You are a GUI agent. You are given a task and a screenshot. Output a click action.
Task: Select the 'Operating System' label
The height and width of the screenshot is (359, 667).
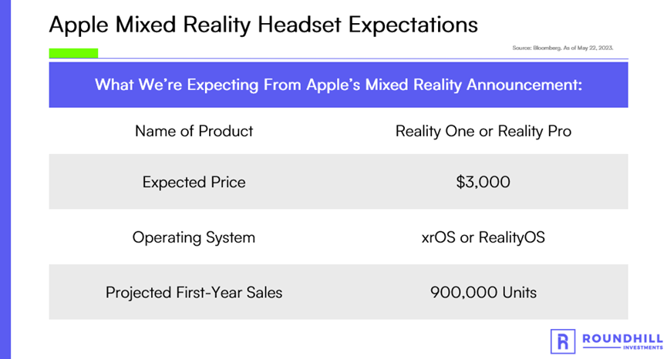pyautogui.click(x=194, y=237)
